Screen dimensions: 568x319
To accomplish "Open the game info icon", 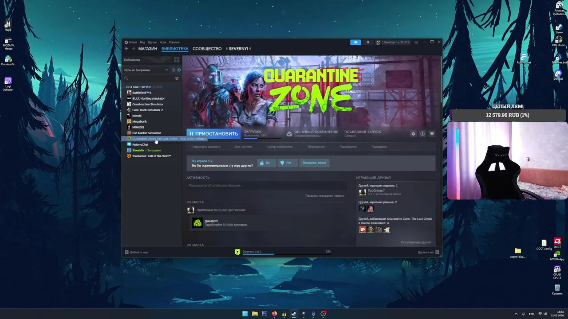I will click(x=422, y=134).
